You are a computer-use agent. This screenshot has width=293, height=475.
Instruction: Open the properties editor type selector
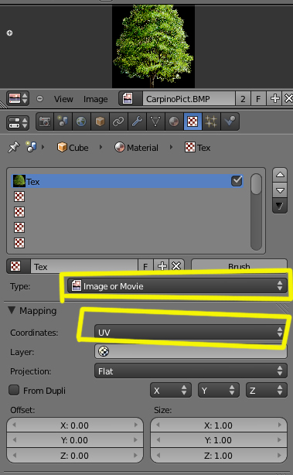pos(18,123)
